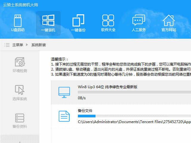Click tip 1 about 无需您的干预
This screenshot has height=143, width=191.
point(121,64)
